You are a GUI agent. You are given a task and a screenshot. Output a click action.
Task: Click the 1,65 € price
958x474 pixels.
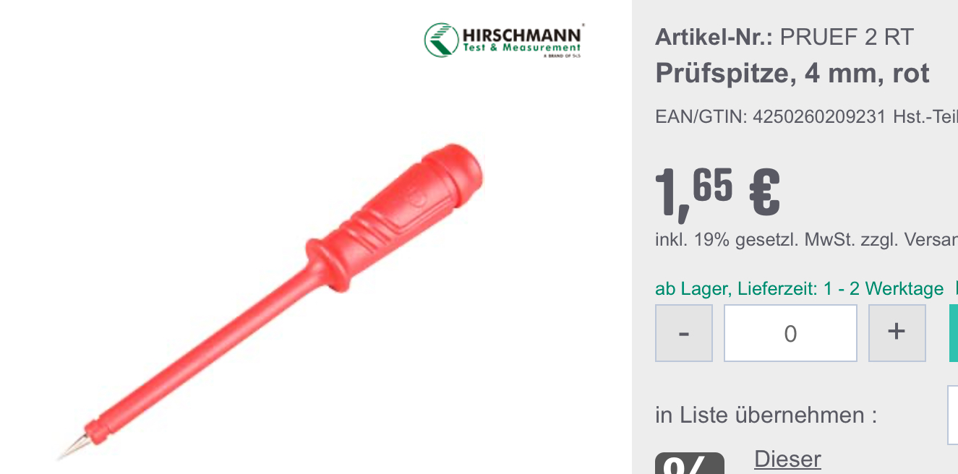point(717,192)
